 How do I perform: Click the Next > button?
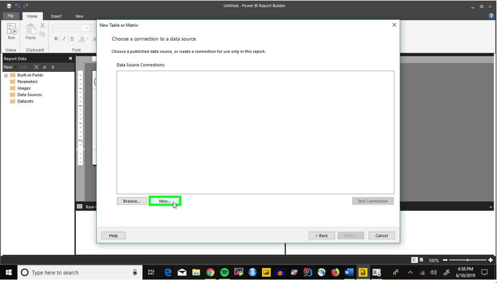[x=351, y=236]
